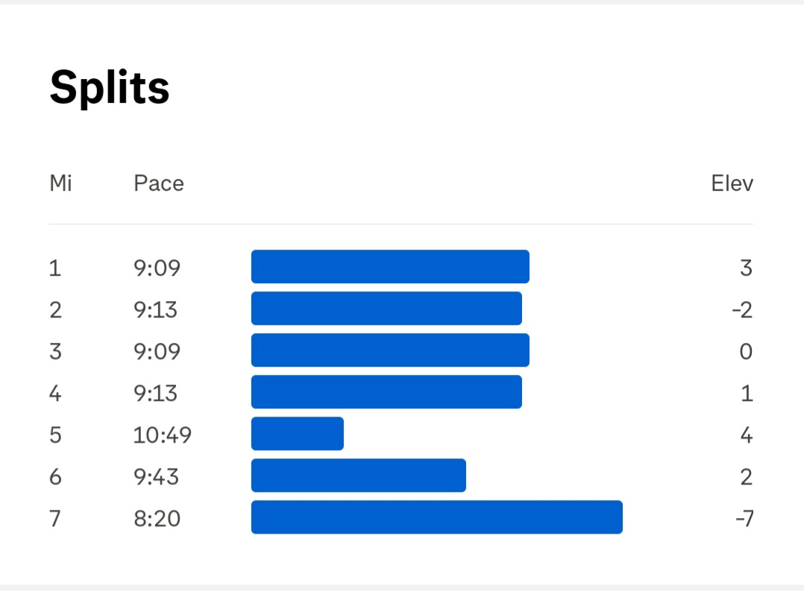804x603 pixels.
Task: Click mile 2's 9:13 pace text
Action: pyautogui.click(x=156, y=309)
